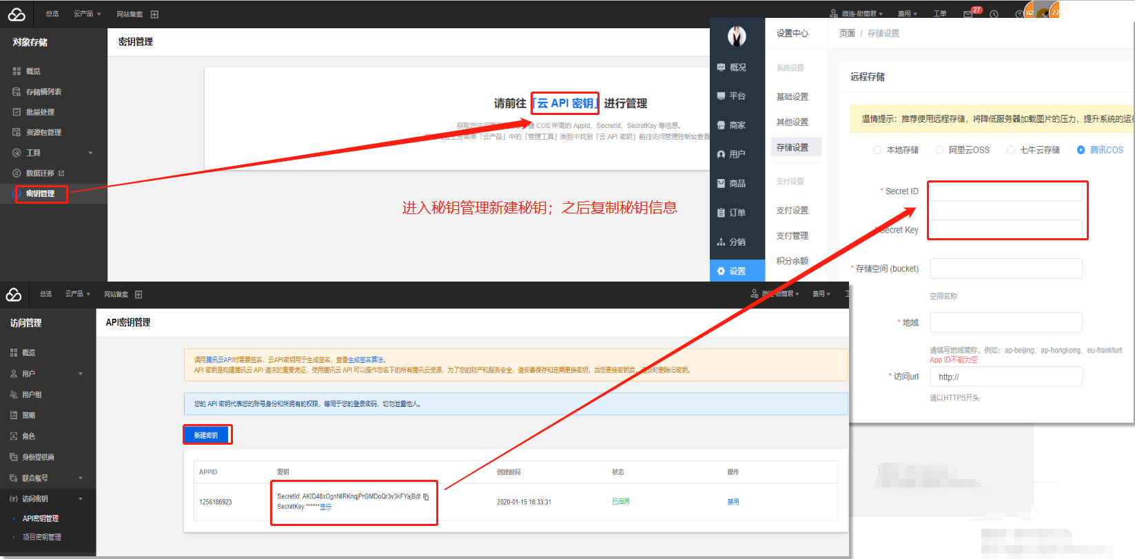Screen dimensions: 1135x559
Task: Open 积分余额 in 设置中心 menu
Action: tap(793, 262)
